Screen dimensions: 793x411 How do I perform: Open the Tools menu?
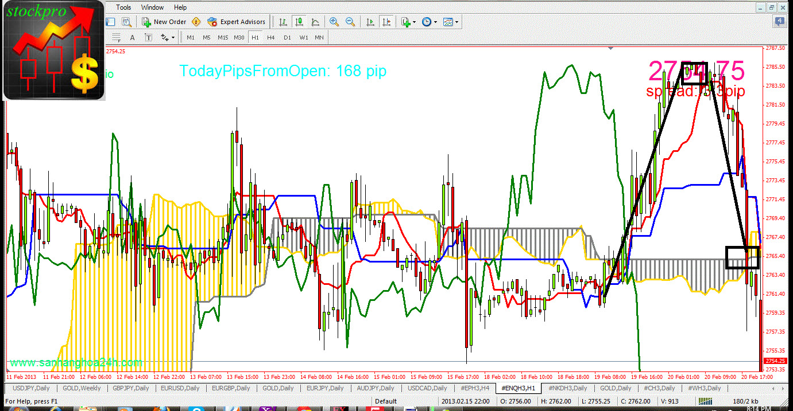coord(123,7)
